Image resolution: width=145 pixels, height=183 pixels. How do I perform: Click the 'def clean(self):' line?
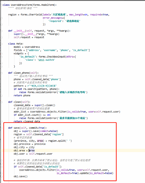pyautogui.click(x=19, y=102)
